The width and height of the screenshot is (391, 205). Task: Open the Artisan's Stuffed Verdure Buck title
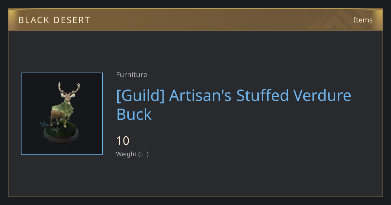(234, 105)
